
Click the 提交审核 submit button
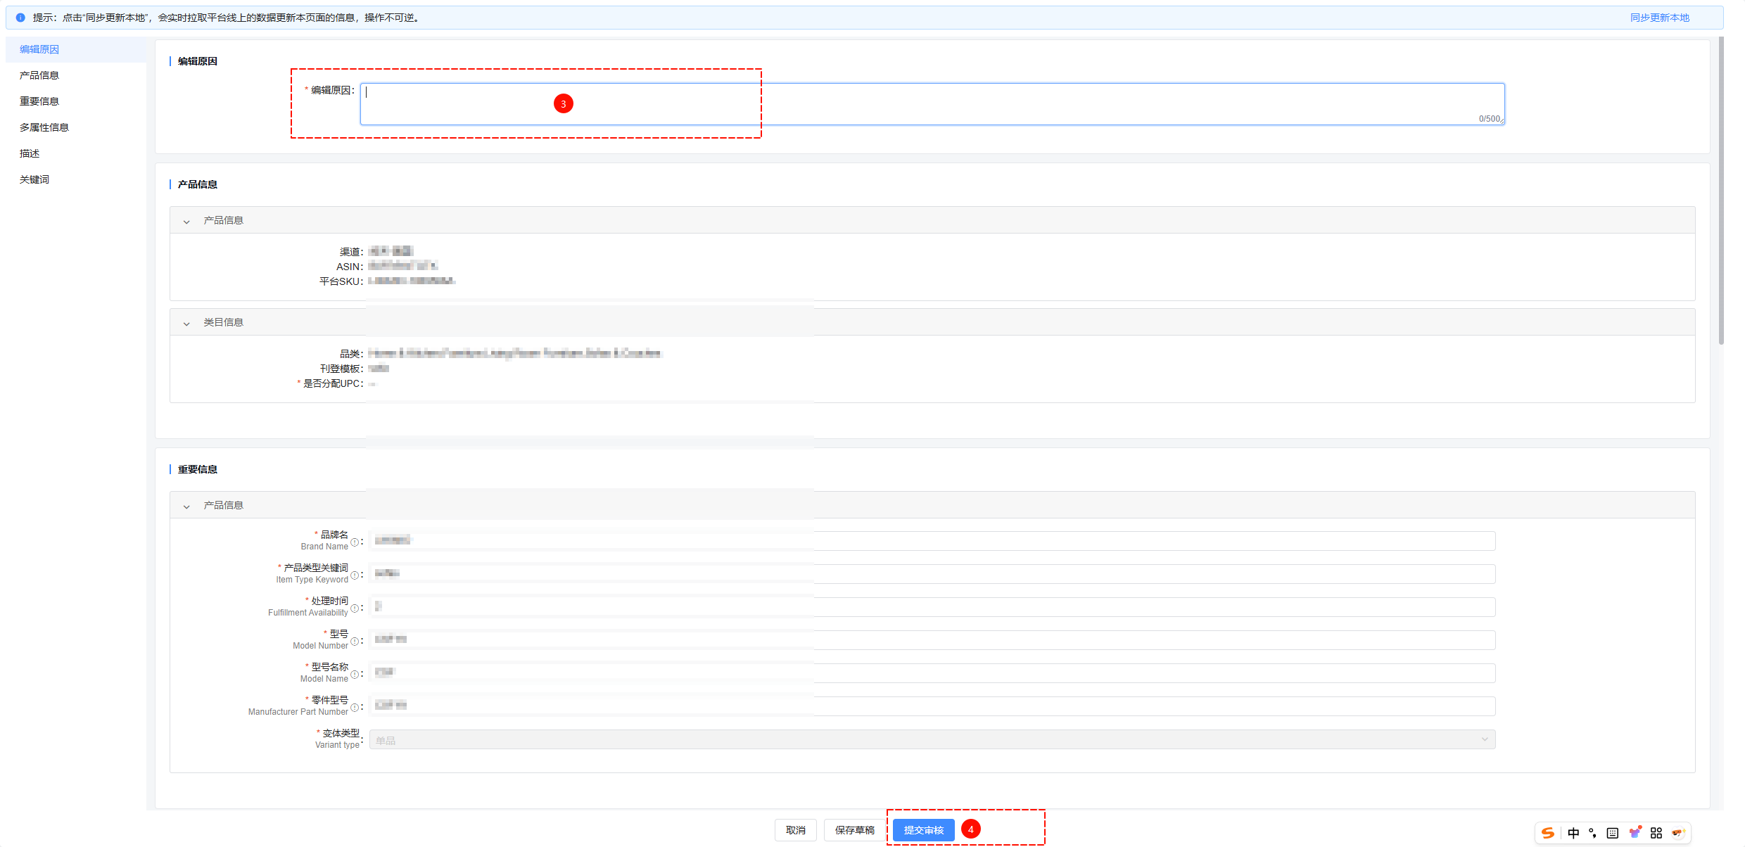923,830
